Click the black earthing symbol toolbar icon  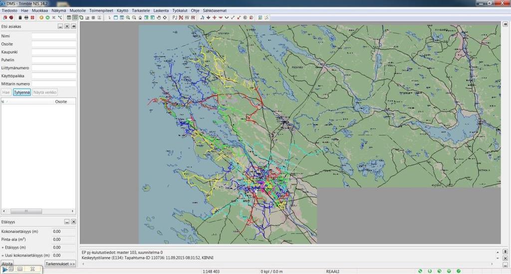click(x=208, y=17)
